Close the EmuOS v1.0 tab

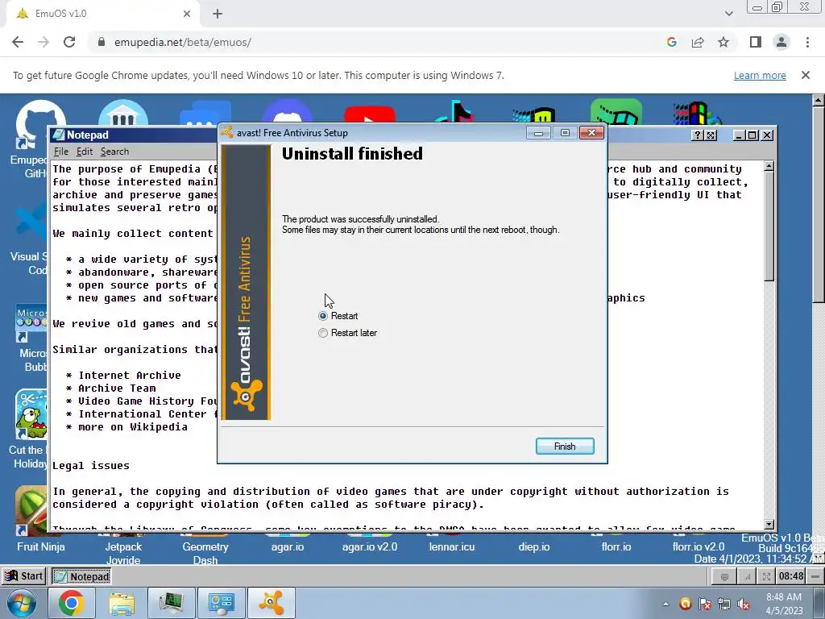coord(187,14)
